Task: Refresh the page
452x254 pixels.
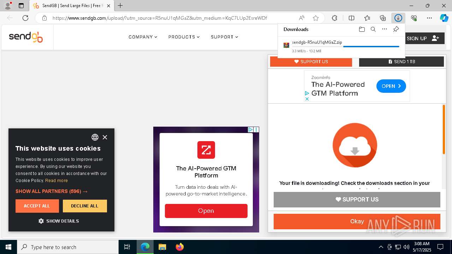Action: (x=25, y=18)
